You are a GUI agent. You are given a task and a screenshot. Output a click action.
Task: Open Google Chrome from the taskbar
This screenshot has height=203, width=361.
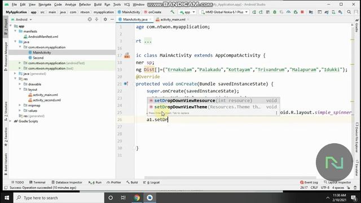137,198
